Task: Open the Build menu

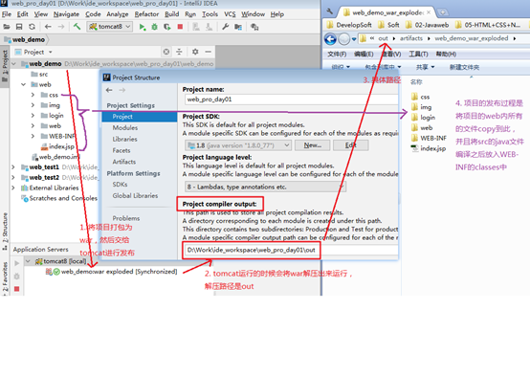Action: coord(171,14)
